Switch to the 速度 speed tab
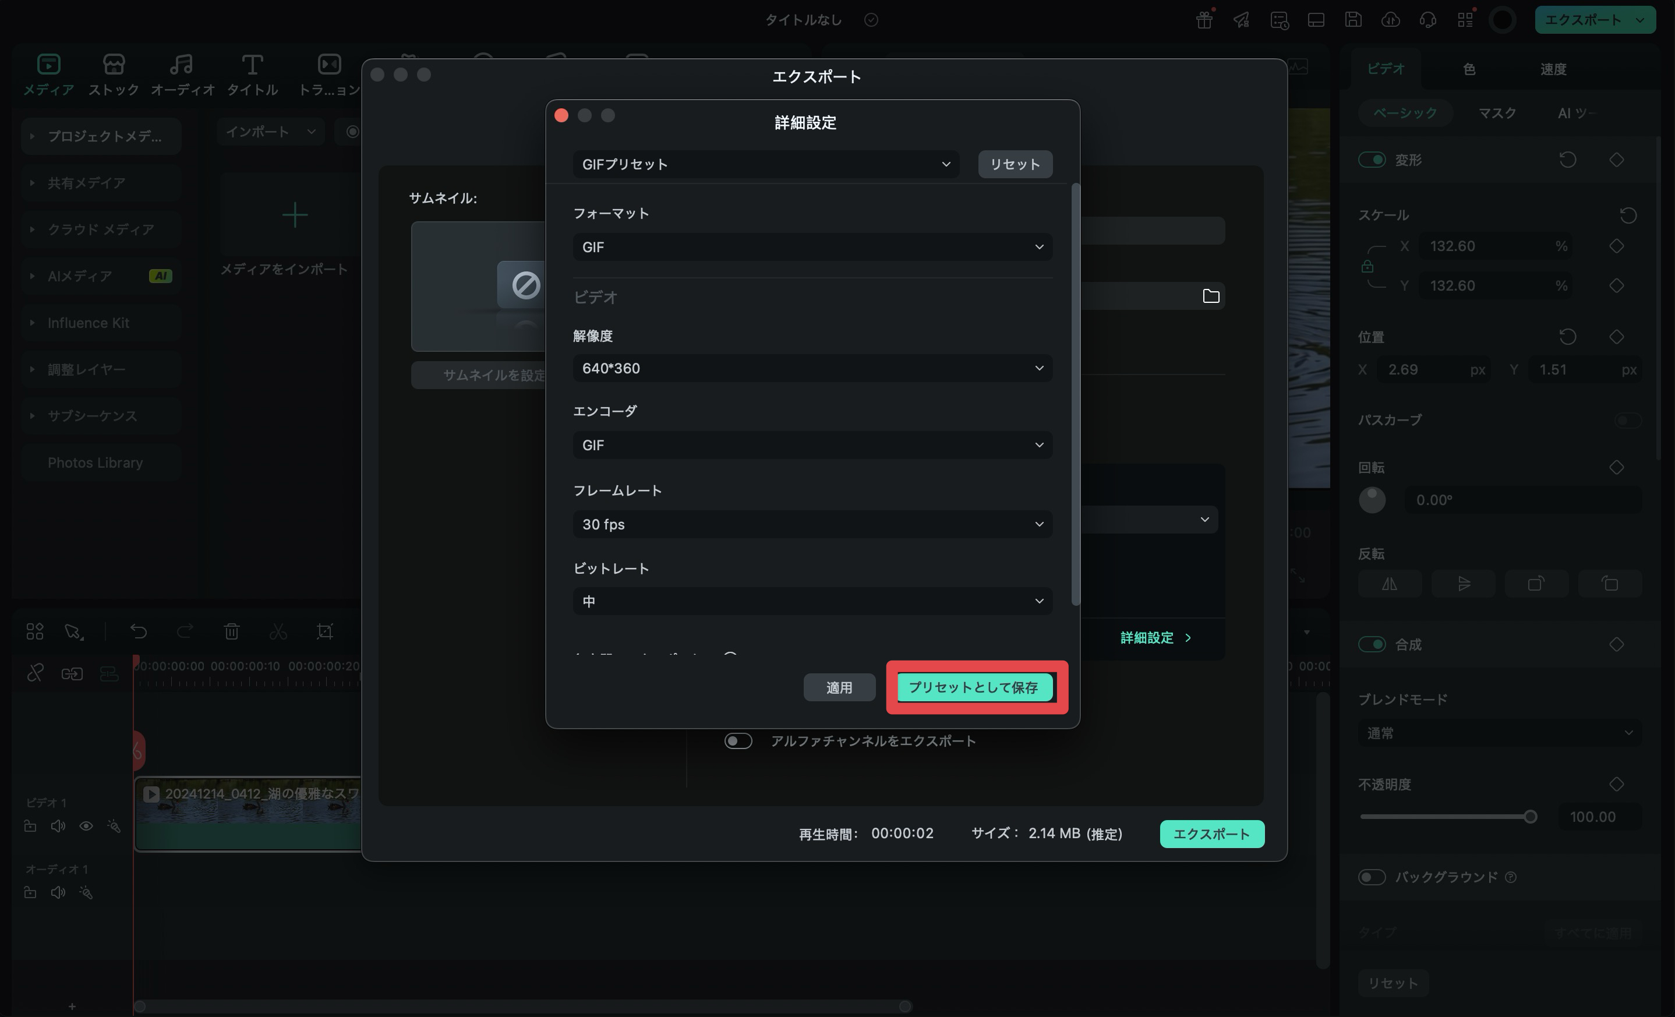Screen dimensions: 1675x1017 1553,69
